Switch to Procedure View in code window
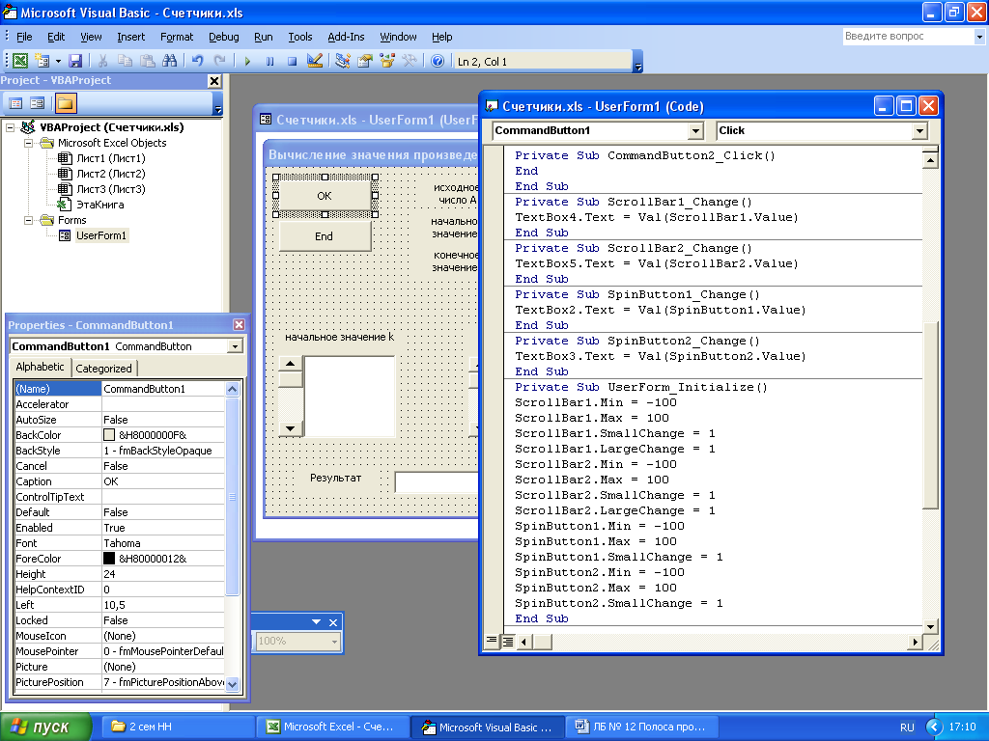This screenshot has height=741, width=989. [492, 642]
